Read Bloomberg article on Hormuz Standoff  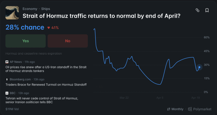tap(46, 84)
